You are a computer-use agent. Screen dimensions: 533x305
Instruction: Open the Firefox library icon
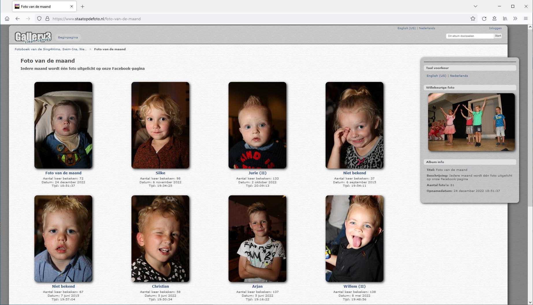tap(505, 19)
